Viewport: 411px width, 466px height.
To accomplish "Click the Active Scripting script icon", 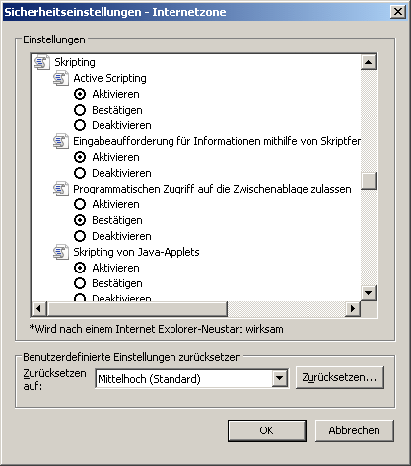I will pyautogui.click(x=61, y=78).
